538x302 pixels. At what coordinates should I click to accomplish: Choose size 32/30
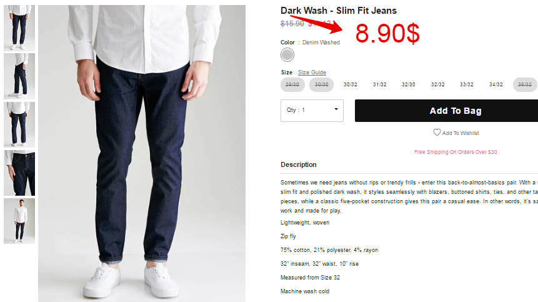[x=409, y=84]
